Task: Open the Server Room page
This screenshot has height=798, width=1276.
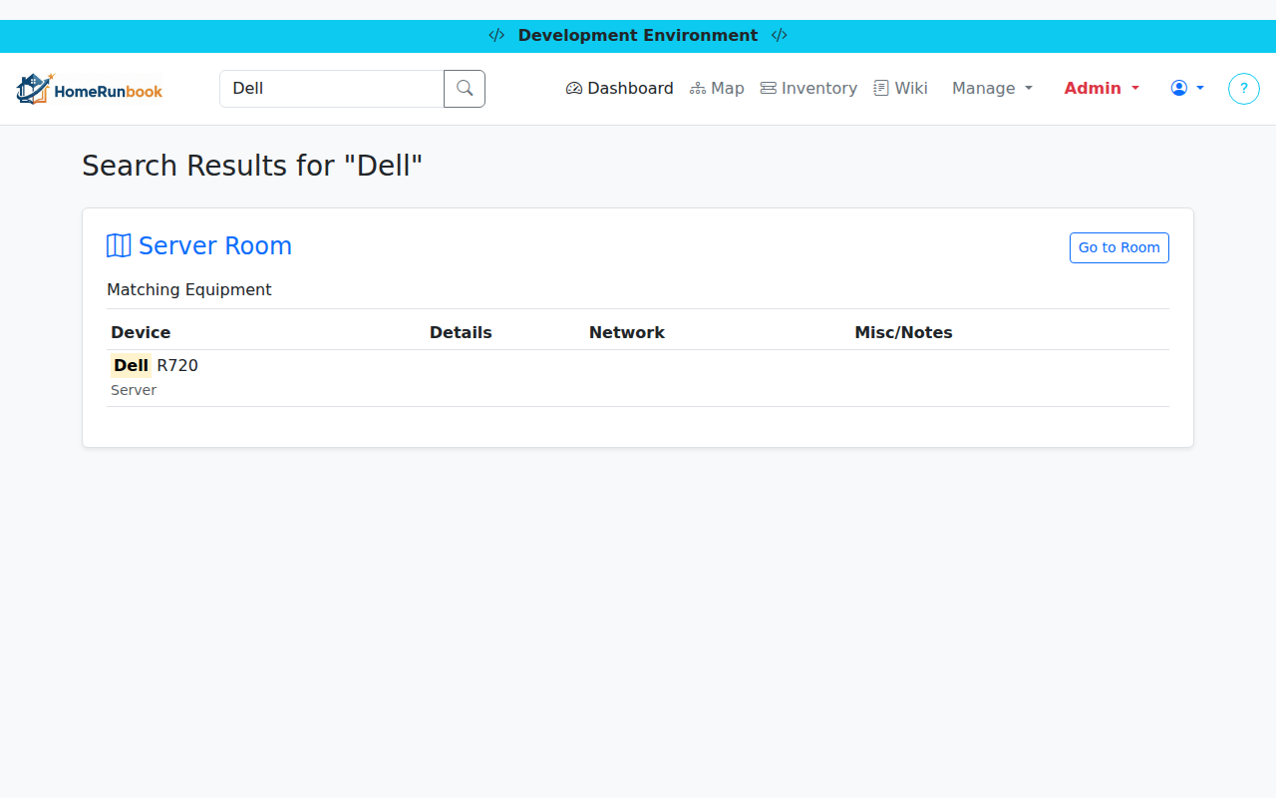Action: pyautogui.click(x=214, y=245)
